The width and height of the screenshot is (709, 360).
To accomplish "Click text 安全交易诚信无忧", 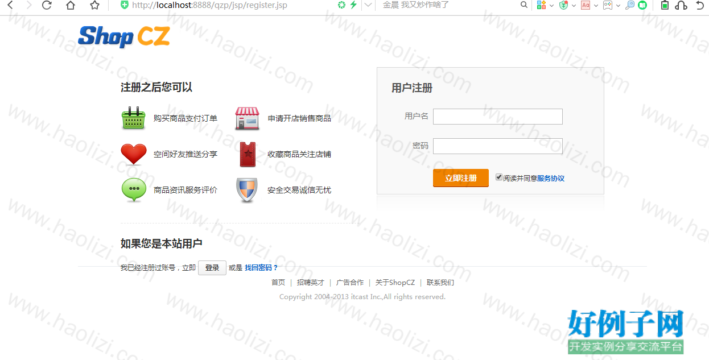I will pos(299,190).
